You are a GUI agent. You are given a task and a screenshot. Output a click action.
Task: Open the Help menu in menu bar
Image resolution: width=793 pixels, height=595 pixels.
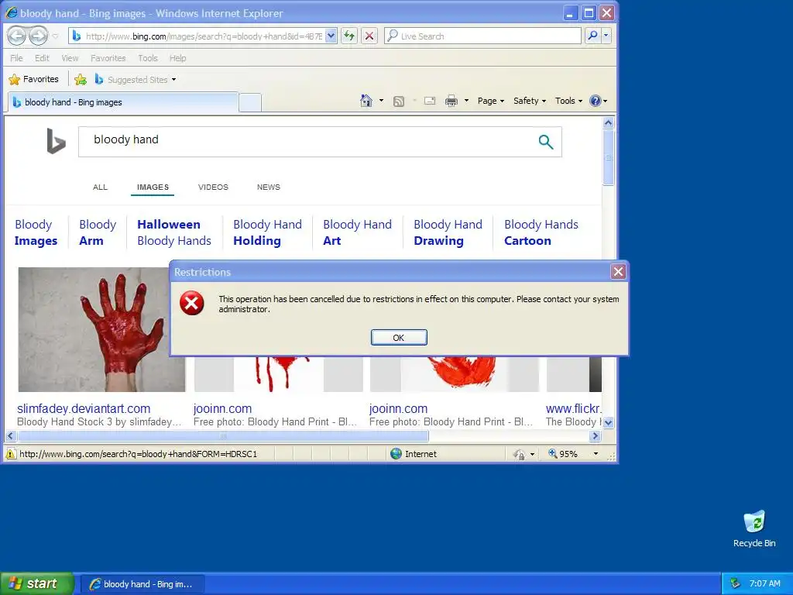pos(177,58)
